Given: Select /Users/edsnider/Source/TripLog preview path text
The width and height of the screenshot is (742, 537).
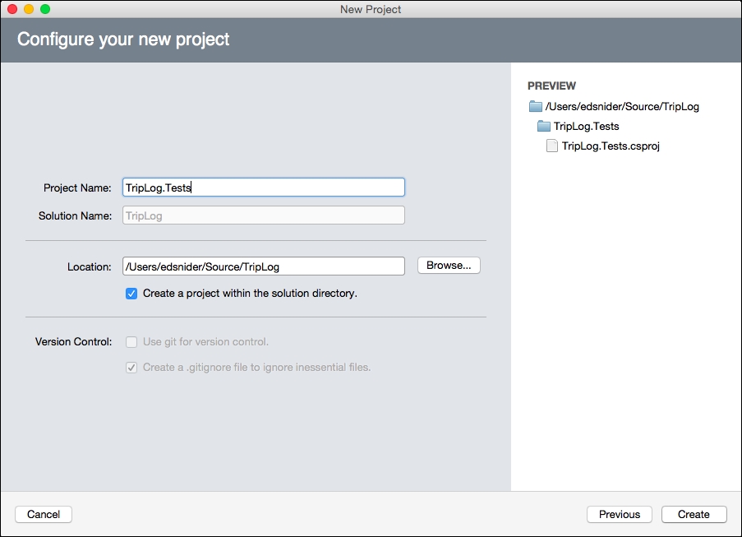Looking at the screenshot, I should click(622, 107).
